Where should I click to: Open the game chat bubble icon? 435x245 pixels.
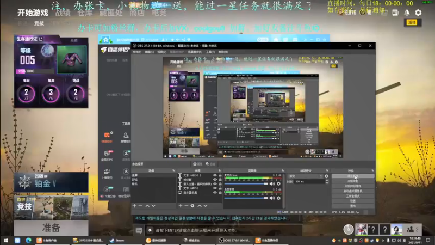coord(139,230)
